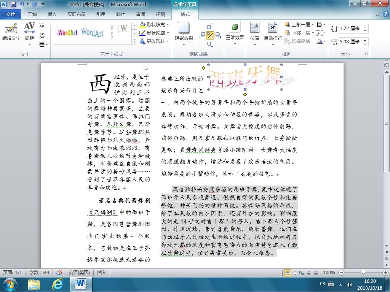
Task: Switch to the 页面布局 tab
Action: coord(76,14)
